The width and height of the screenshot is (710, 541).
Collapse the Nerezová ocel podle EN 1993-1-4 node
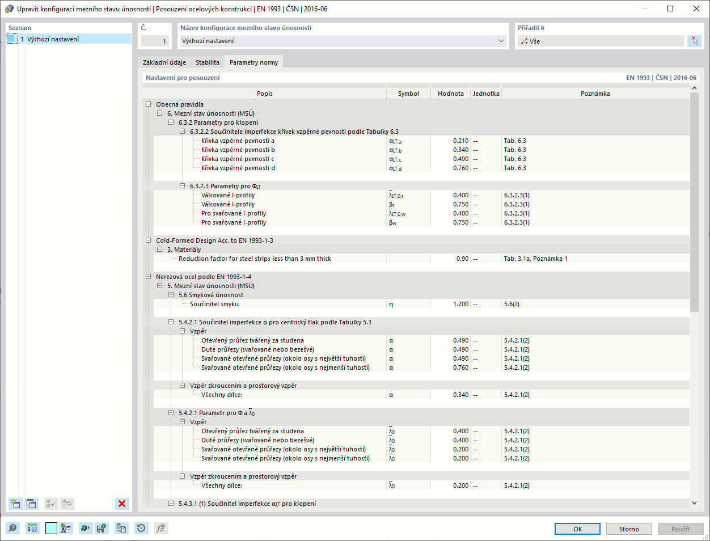pyautogui.click(x=149, y=277)
